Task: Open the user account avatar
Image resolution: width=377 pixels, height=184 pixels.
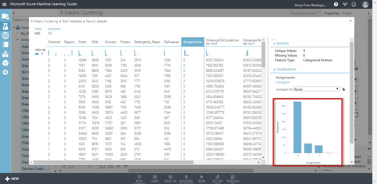Action: [x=365, y=4]
